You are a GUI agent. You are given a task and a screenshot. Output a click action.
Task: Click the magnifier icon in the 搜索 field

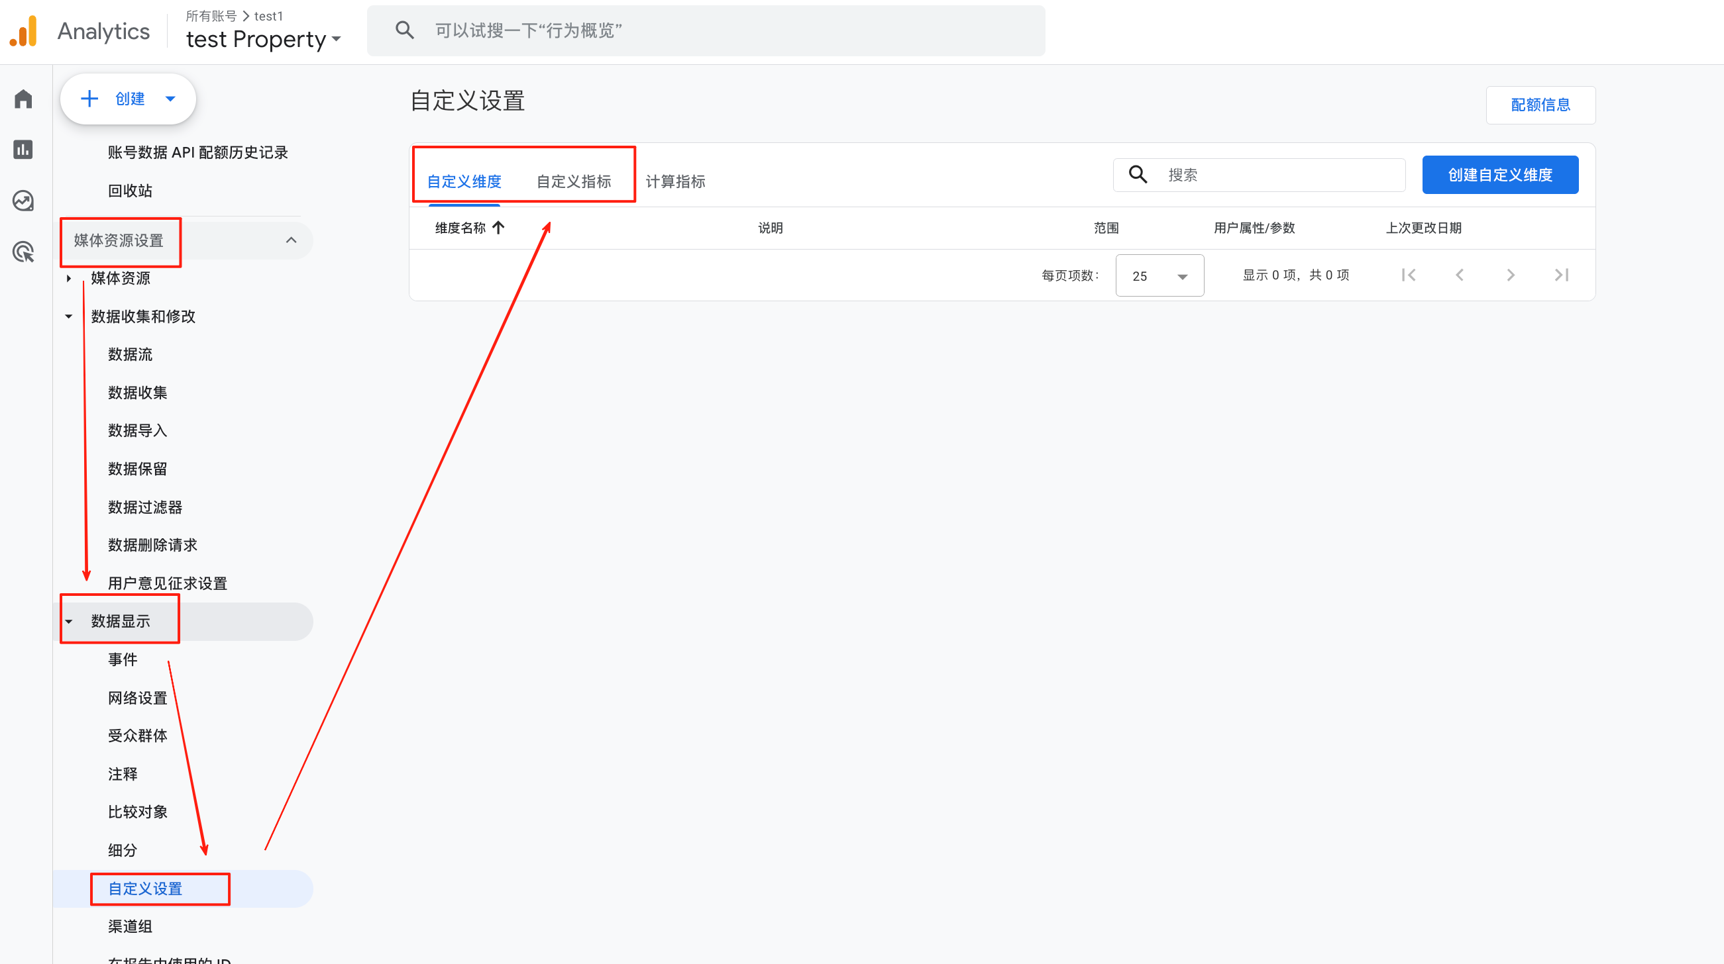tap(1137, 174)
